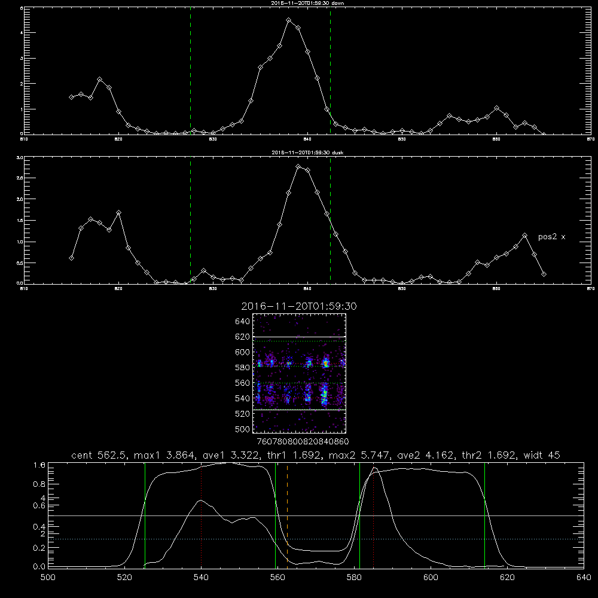Click the dawn plot title text

coord(307,3)
